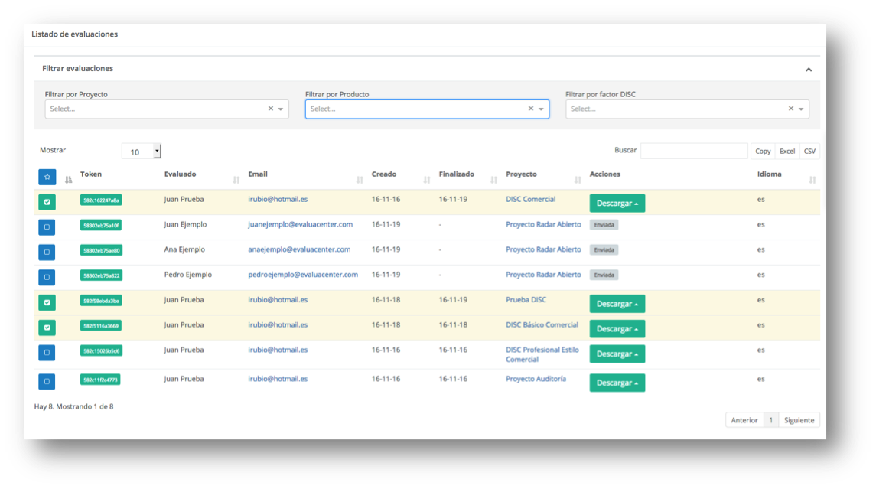Click irubio@hotmail.es in DISC Comercial row

pos(278,200)
